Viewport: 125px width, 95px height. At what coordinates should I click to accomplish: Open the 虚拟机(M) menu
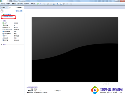coord(20,4)
